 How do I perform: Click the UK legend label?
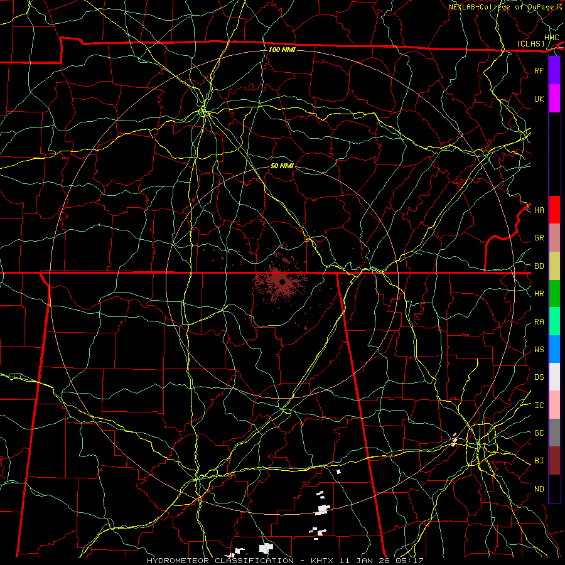coord(539,99)
